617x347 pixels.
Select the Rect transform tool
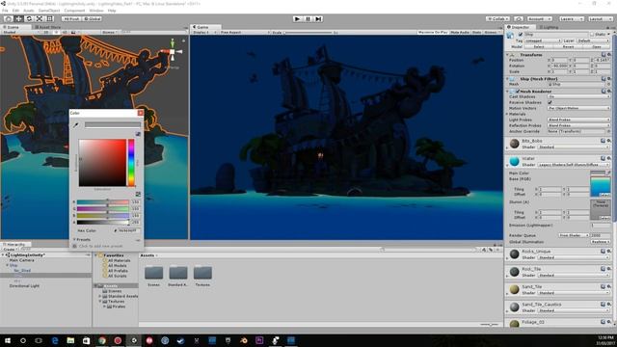point(49,18)
